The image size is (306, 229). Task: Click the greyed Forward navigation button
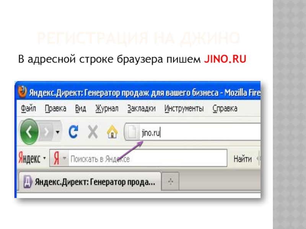pyautogui.click(x=46, y=132)
